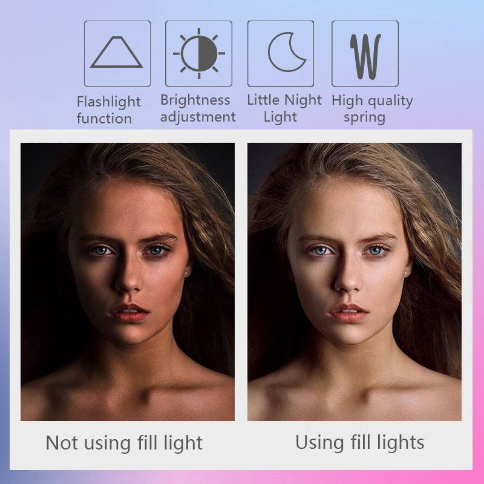
Task: Click the dark half of the sun glyph
Action: tap(208, 53)
